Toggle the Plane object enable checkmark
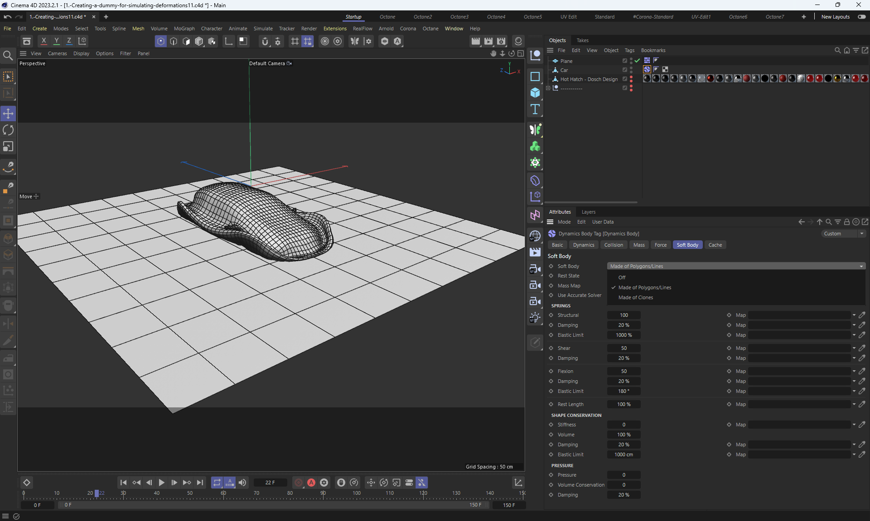 point(638,61)
